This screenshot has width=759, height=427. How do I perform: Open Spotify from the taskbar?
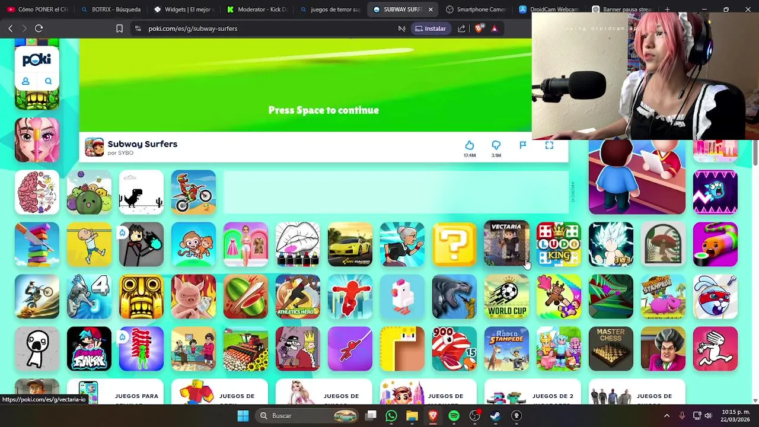[454, 416]
